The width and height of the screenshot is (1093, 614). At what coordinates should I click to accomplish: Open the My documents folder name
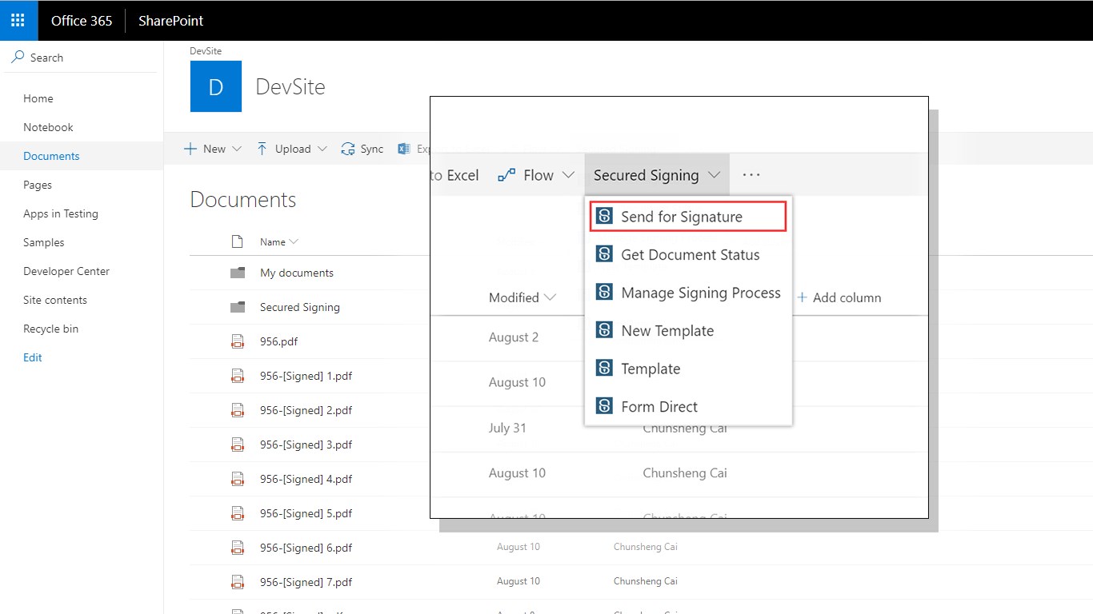tap(297, 273)
